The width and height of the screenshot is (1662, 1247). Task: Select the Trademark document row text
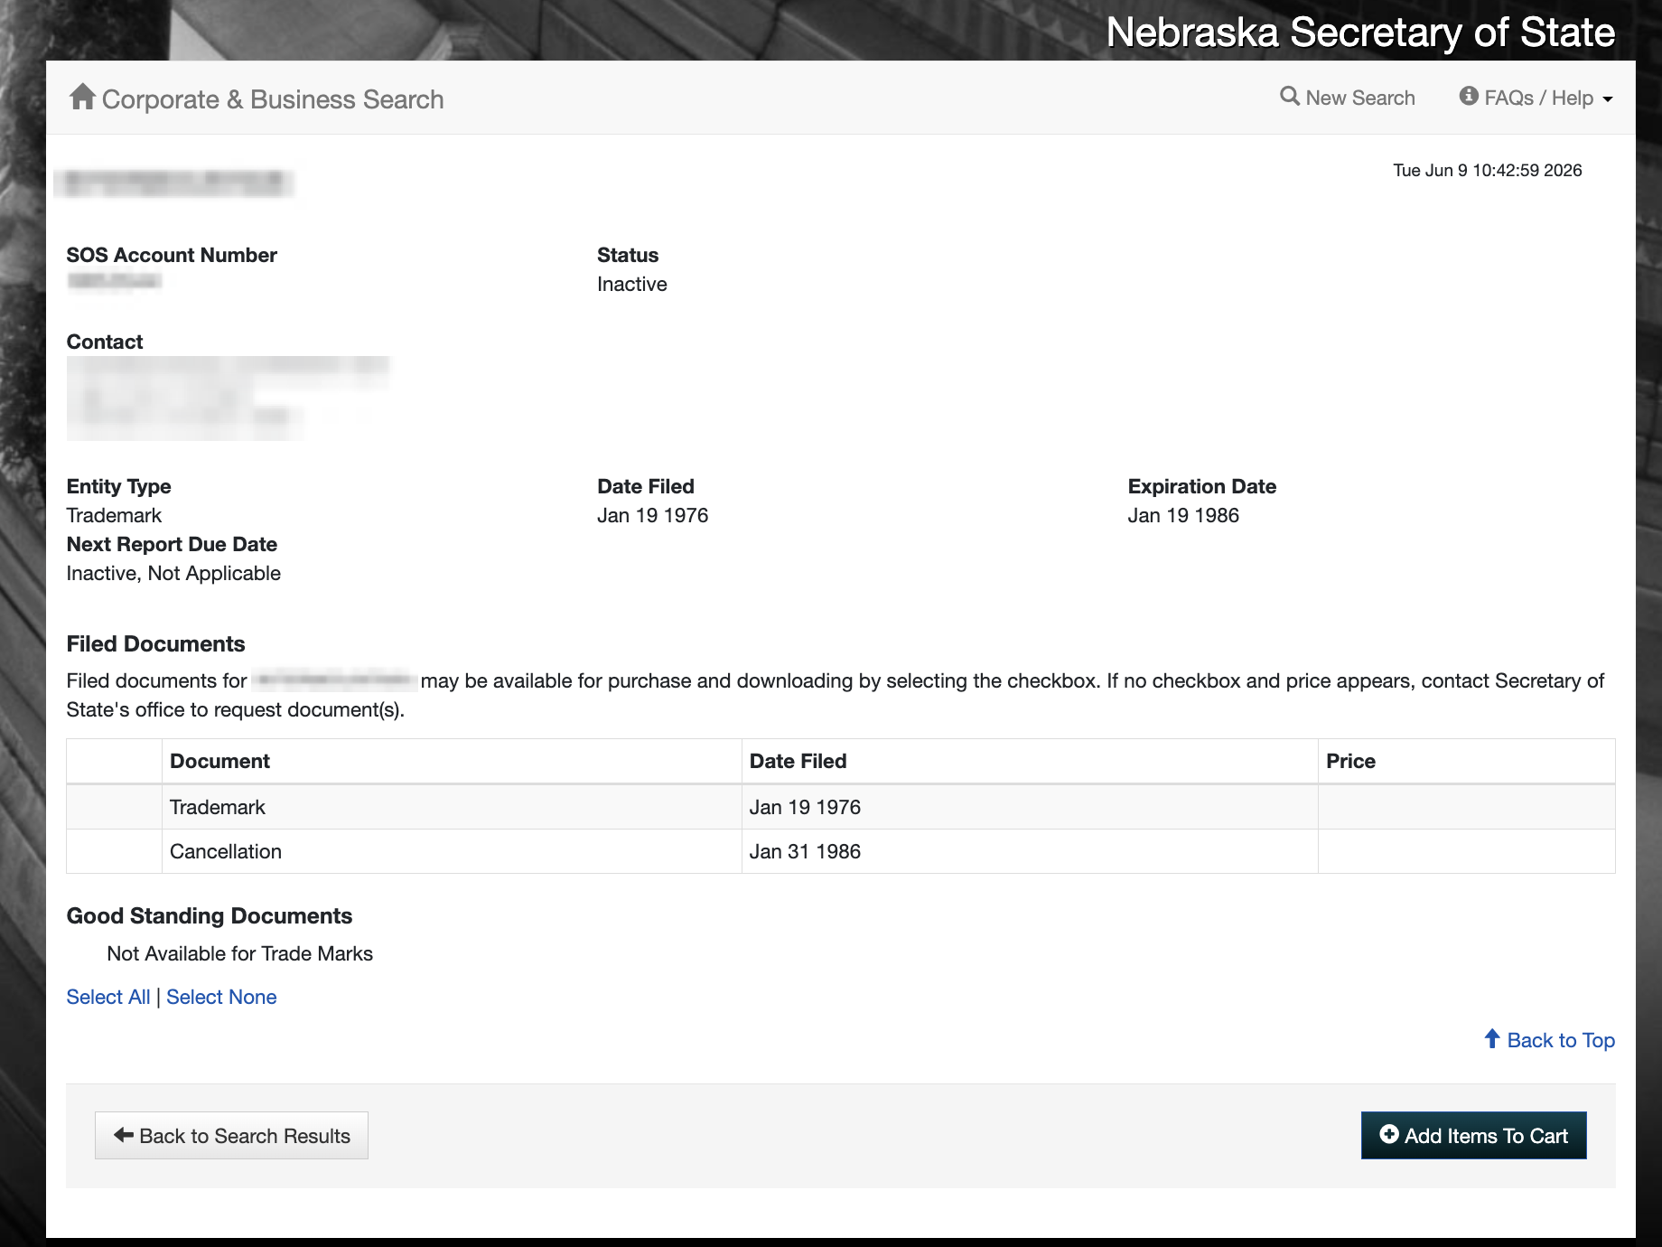coord(218,807)
